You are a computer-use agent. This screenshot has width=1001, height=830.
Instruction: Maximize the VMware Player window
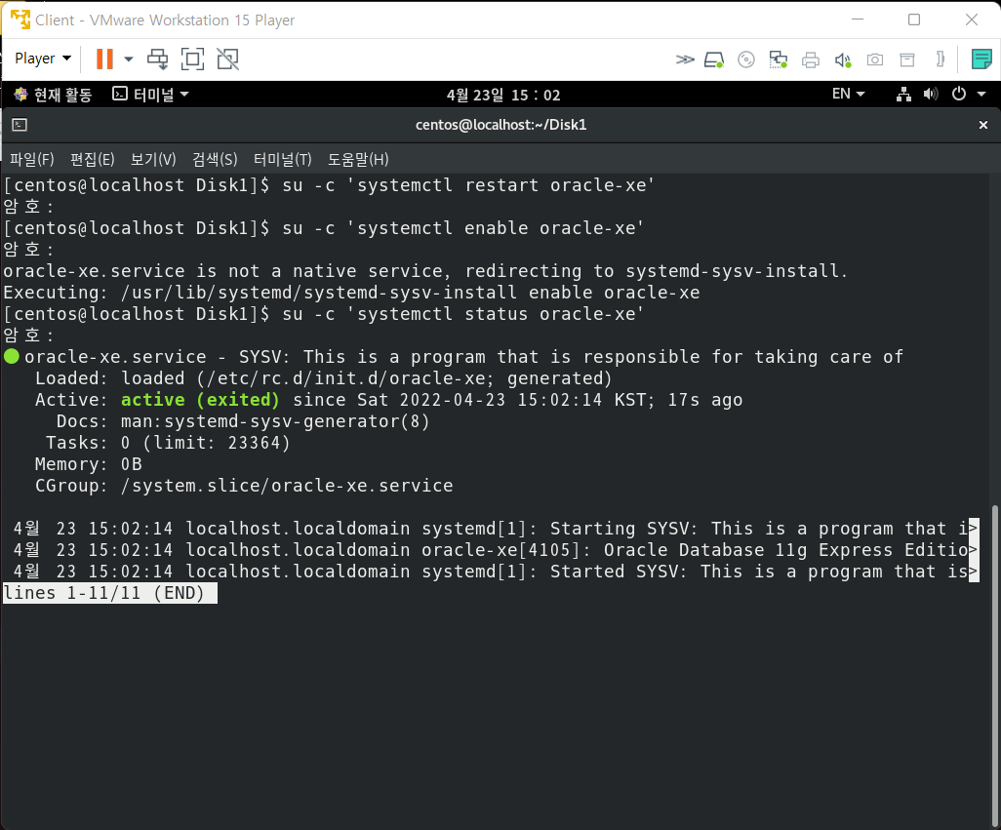914,20
